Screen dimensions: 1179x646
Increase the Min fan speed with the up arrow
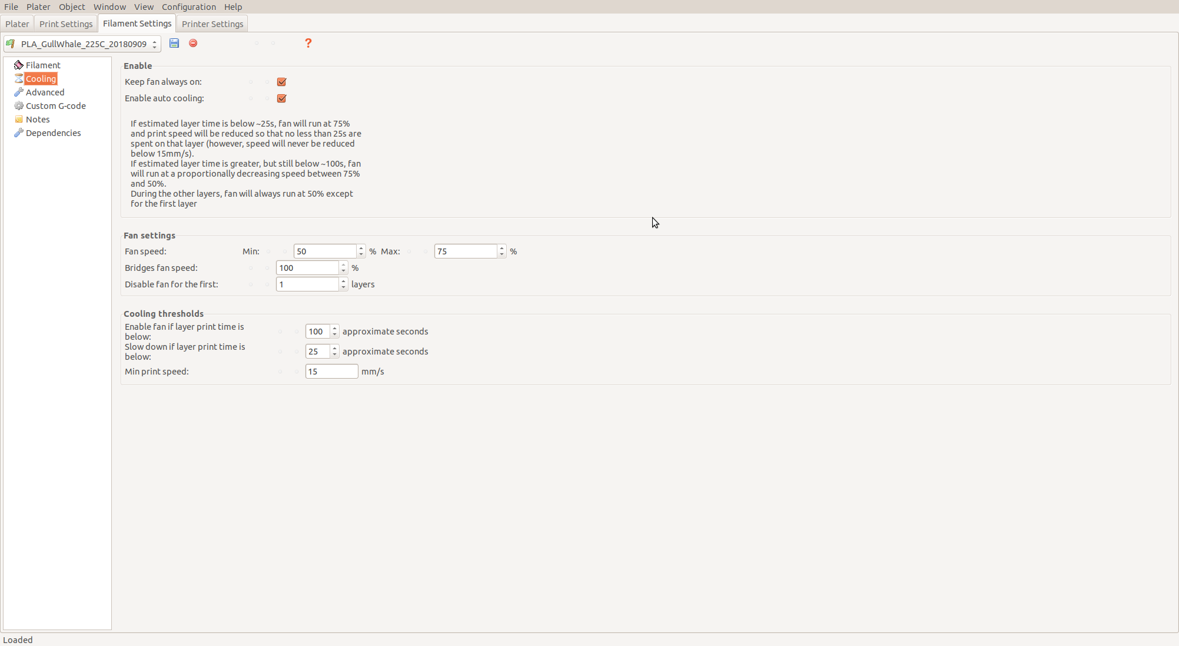pyautogui.click(x=361, y=248)
